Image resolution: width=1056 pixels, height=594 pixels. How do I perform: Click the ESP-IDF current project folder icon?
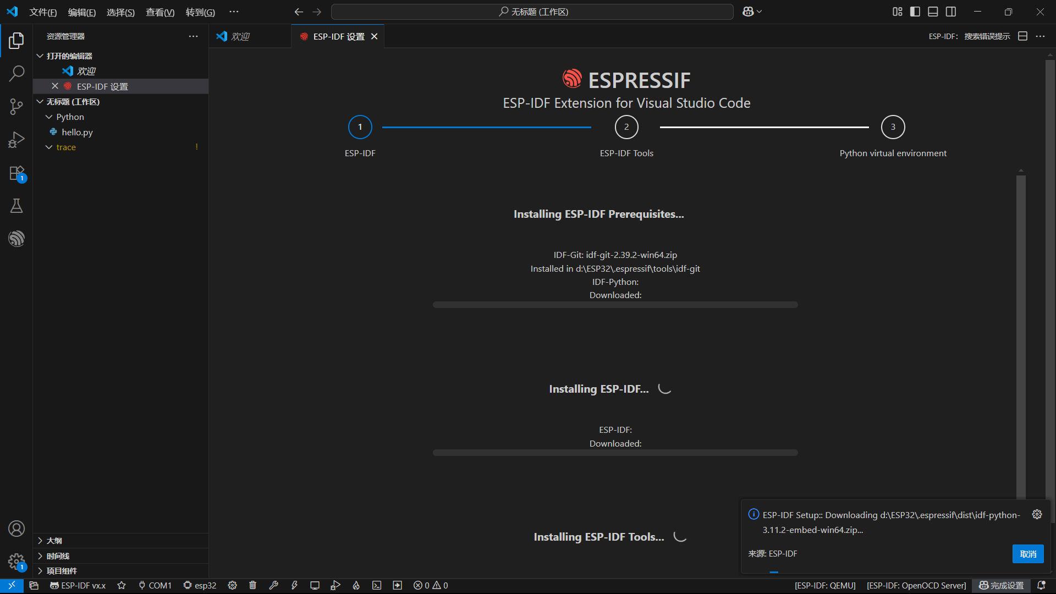34,586
